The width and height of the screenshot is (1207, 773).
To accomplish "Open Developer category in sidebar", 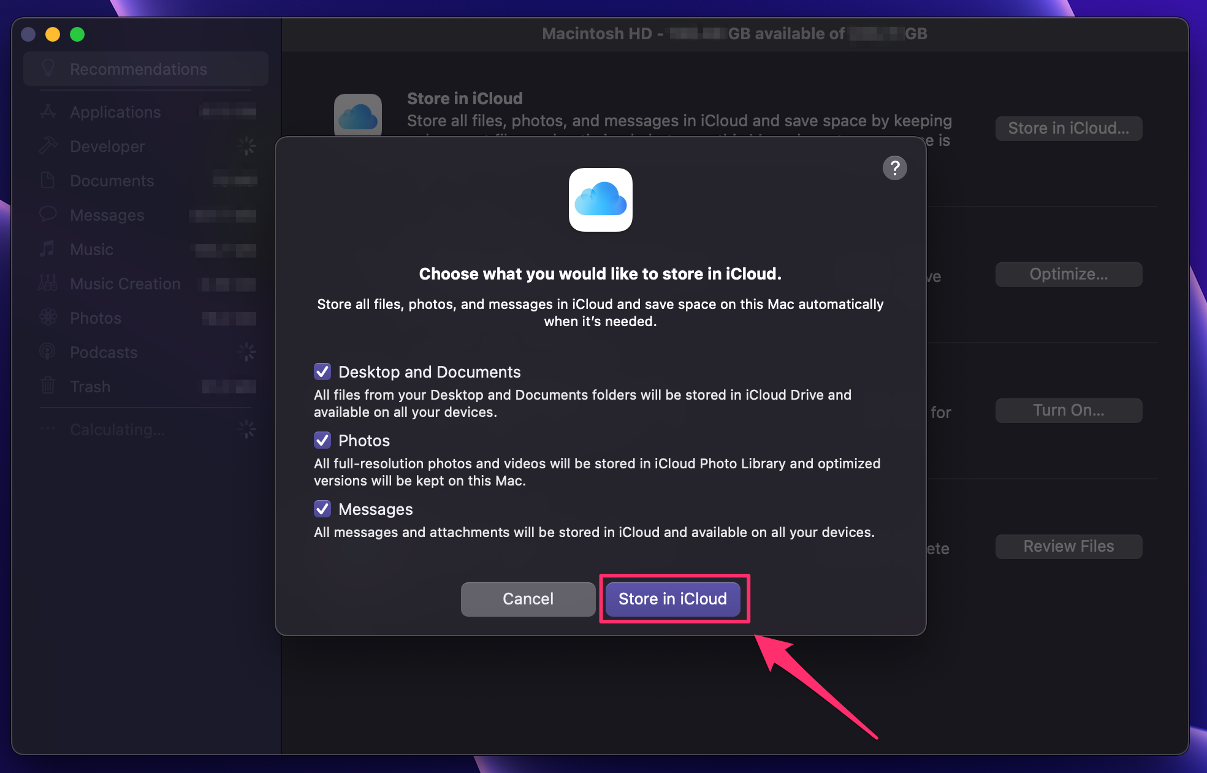I will pyautogui.click(x=146, y=146).
